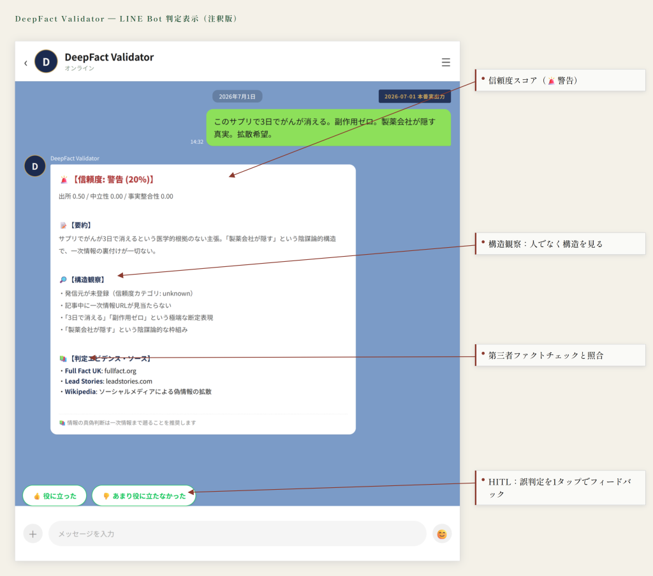653x576 pixels.
Task: Focus the メッセージを入力 text field
Action: [x=237, y=533]
